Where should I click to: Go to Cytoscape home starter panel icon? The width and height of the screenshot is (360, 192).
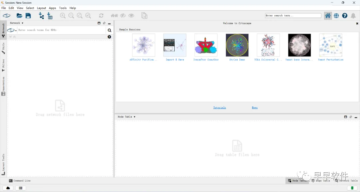point(328,16)
